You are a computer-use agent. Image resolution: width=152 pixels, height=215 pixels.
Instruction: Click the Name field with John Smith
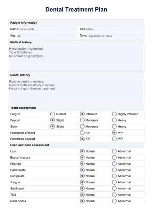[48, 29]
